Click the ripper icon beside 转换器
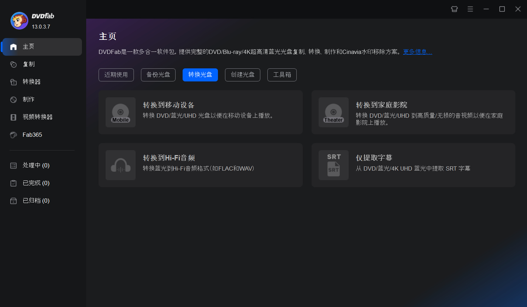 (13, 82)
